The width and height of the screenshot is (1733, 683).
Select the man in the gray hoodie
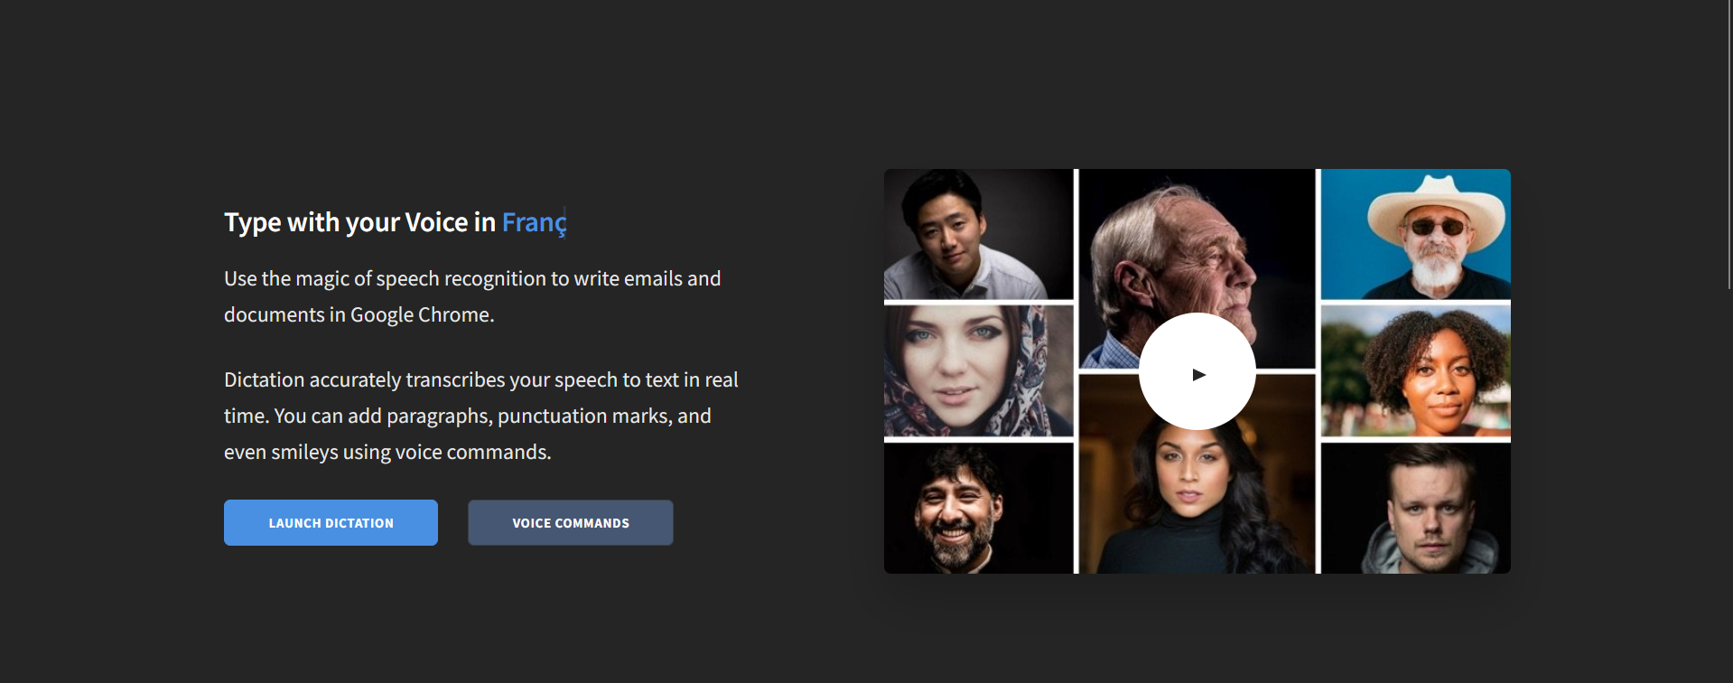pyautogui.click(x=1415, y=509)
